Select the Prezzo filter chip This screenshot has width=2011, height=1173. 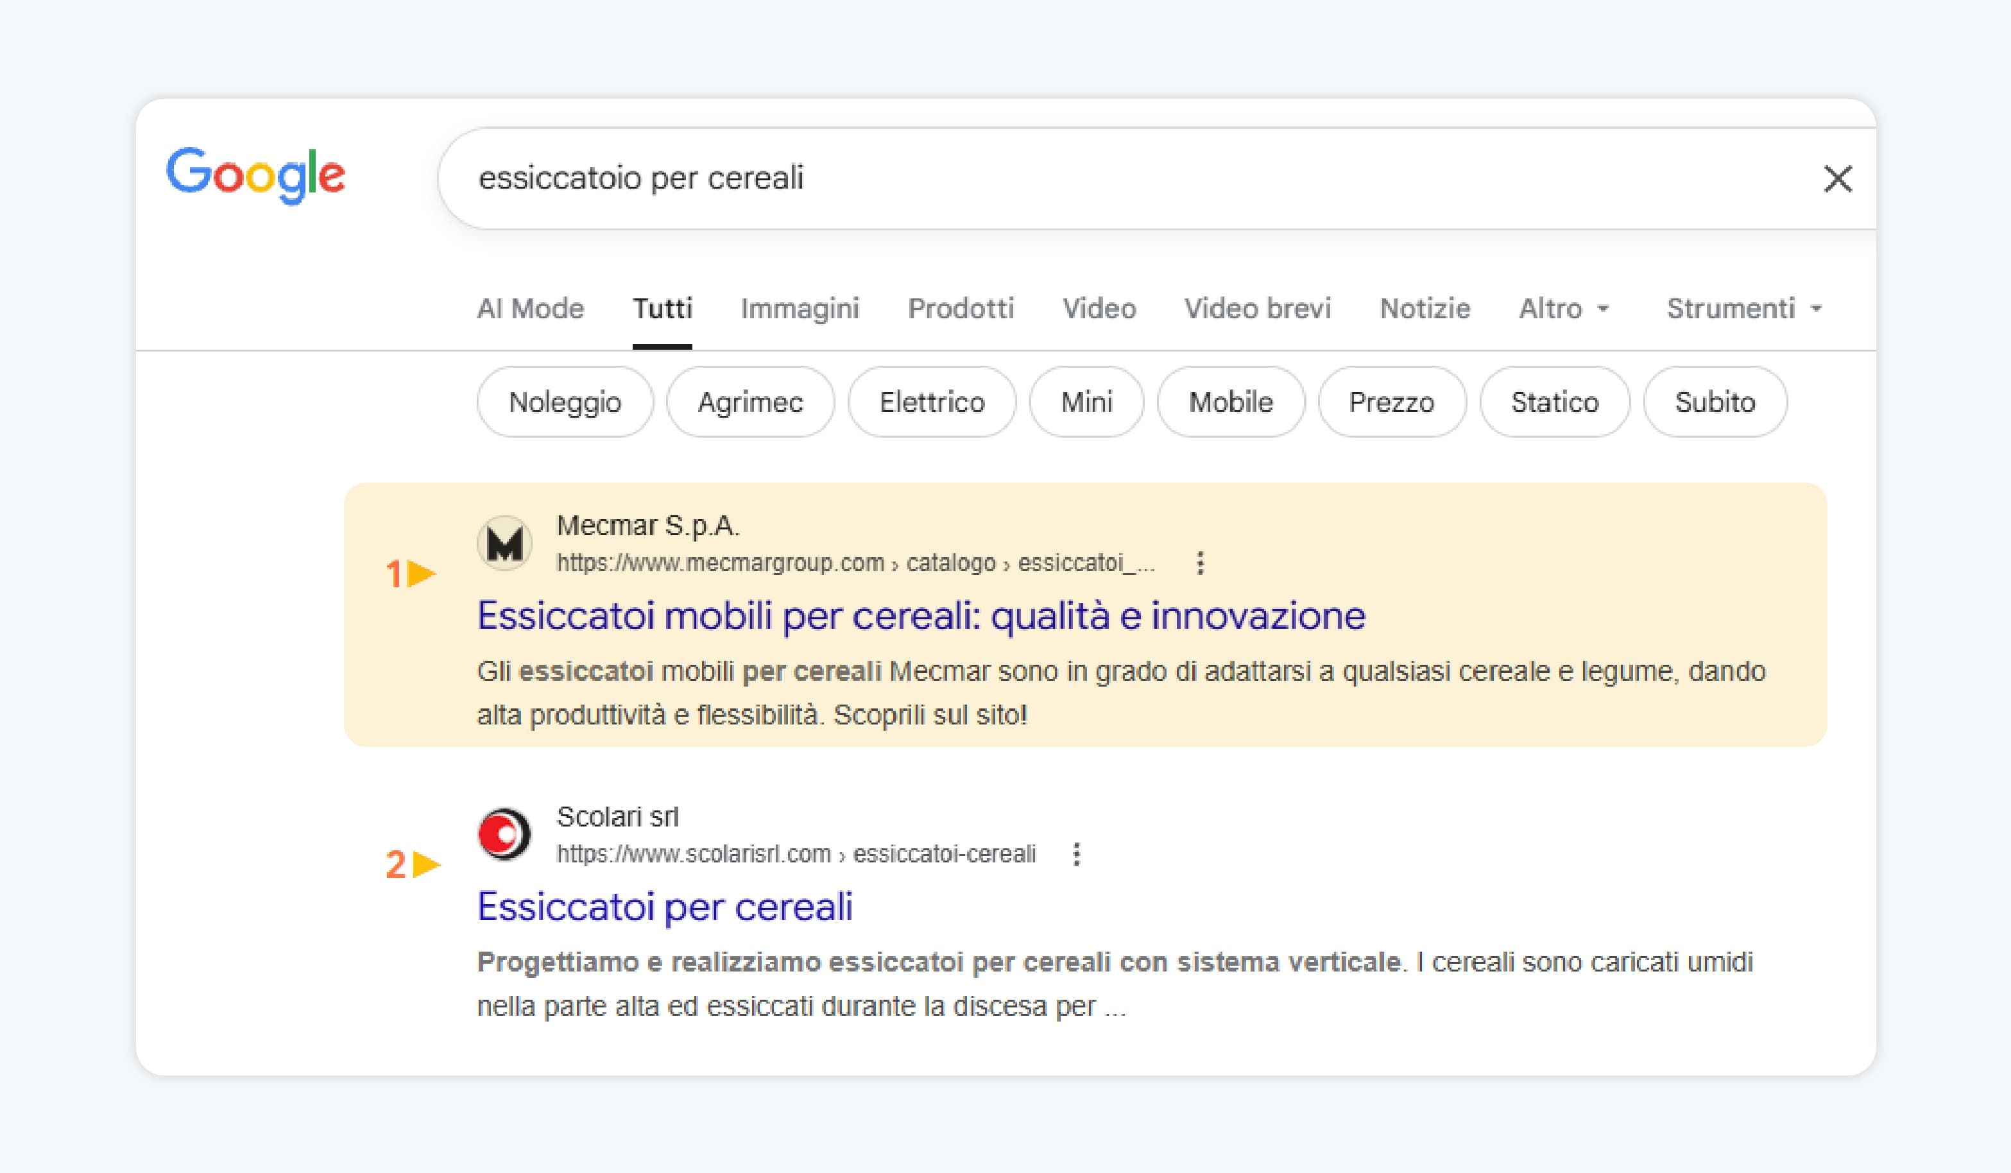click(1392, 402)
